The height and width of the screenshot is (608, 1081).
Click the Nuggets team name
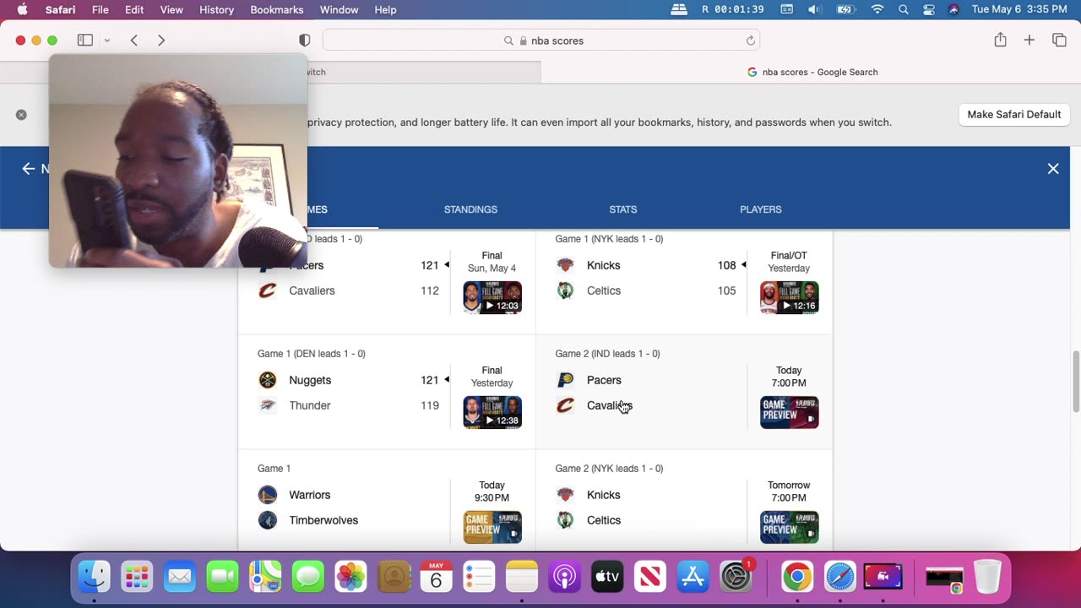click(x=310, y=380)
